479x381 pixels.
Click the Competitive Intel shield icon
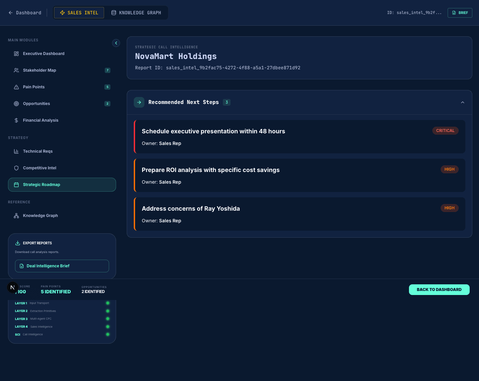click(x=16, y=168)
